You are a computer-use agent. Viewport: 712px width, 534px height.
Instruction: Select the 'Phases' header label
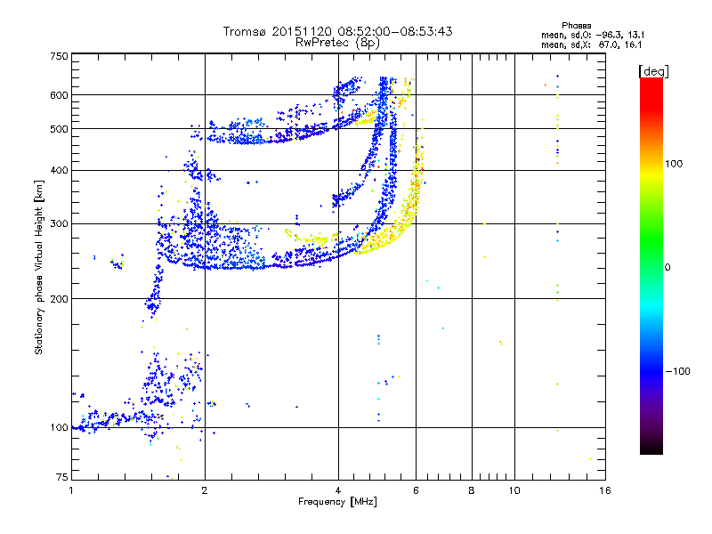point(576,26)
